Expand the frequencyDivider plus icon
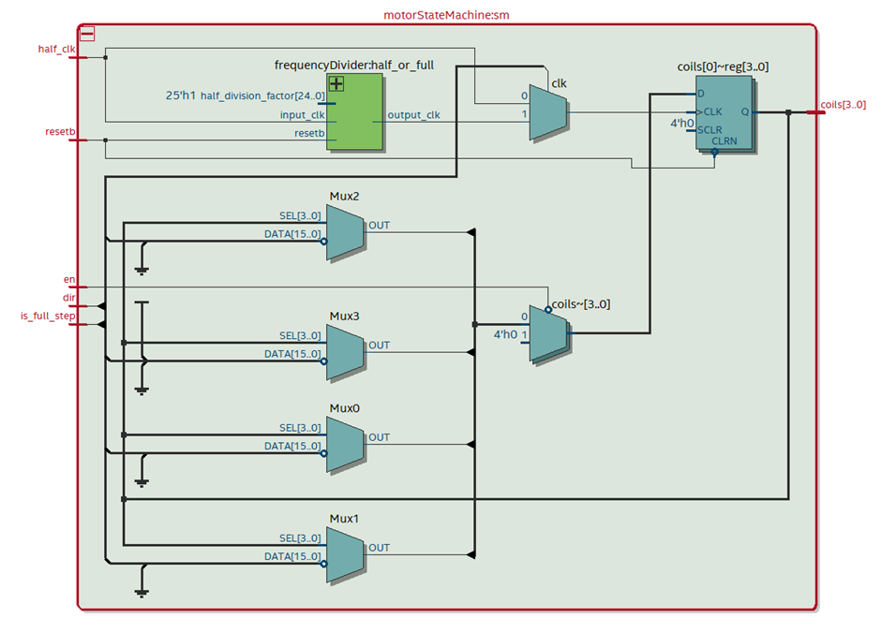This screenshot has width=882, height=633. pyautogui.click(x=336, y=83)
